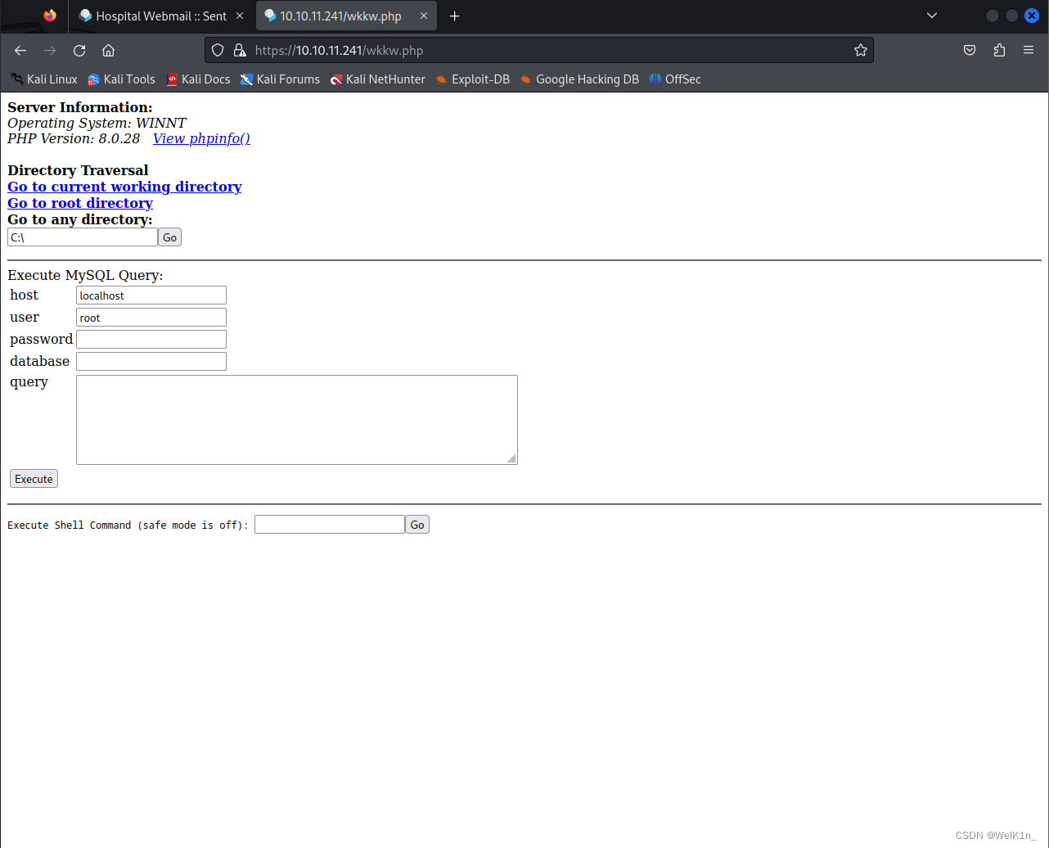Click the 'Operating System: WINNT' text

coord(97,123)
